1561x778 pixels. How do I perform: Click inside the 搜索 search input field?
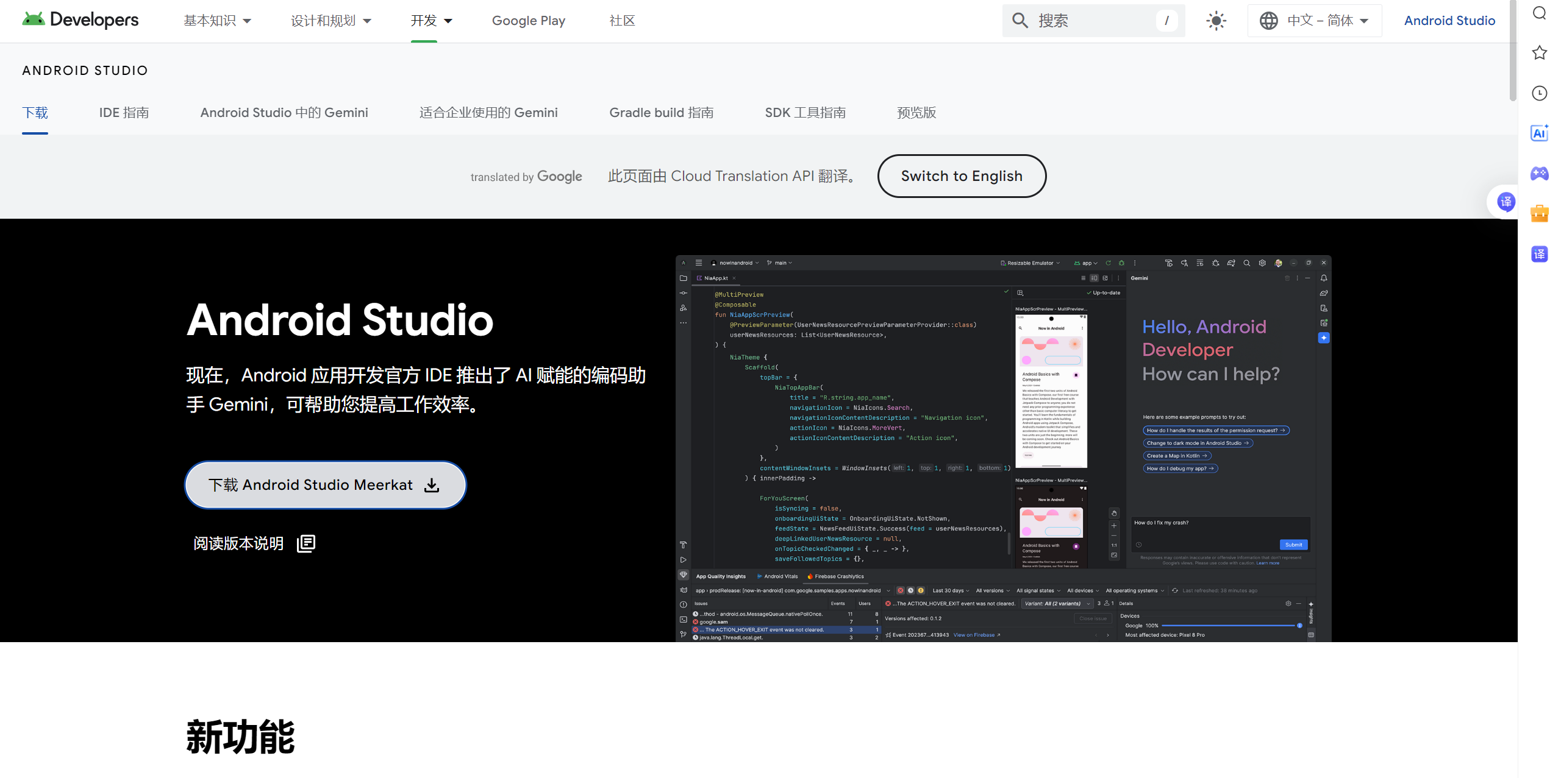[x=1098, y=20]
